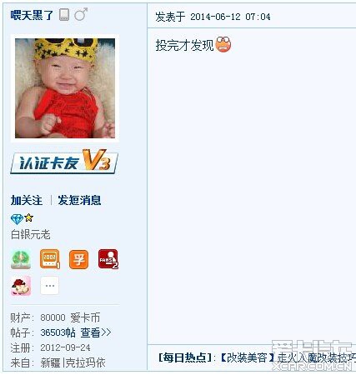Click the orange 2002 medal icon
The image size is (356, 375).
[x=50, y=259]
